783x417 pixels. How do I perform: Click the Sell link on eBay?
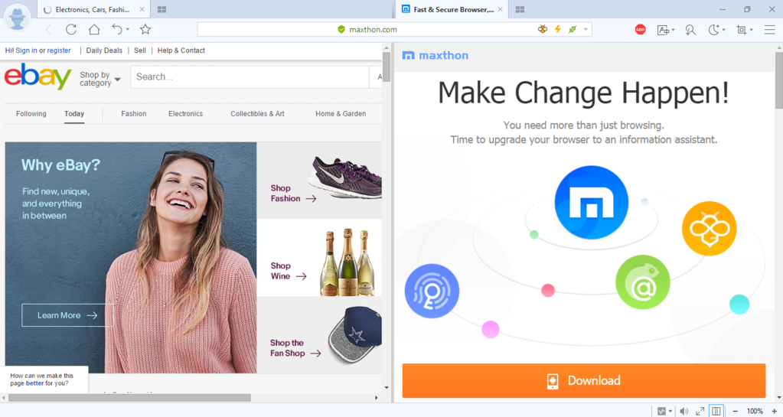point(140,50)
